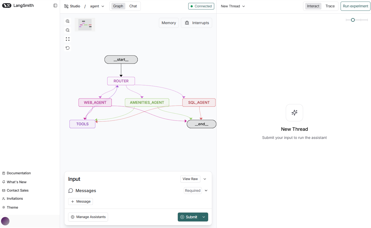This screenshot has width=371, height=228.
Task: Click the LangSmith logo
Action: pyautogui.click(x=18, y=6)
